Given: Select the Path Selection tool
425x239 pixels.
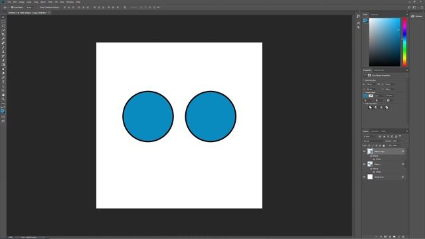Looking at the screenshot, I should click(x=3, y=86).
